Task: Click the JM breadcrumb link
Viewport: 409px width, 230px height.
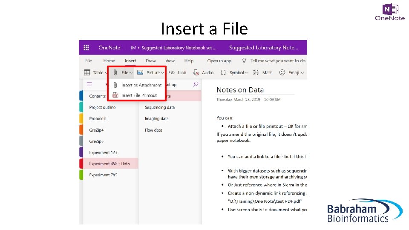Action: point(133,48)
